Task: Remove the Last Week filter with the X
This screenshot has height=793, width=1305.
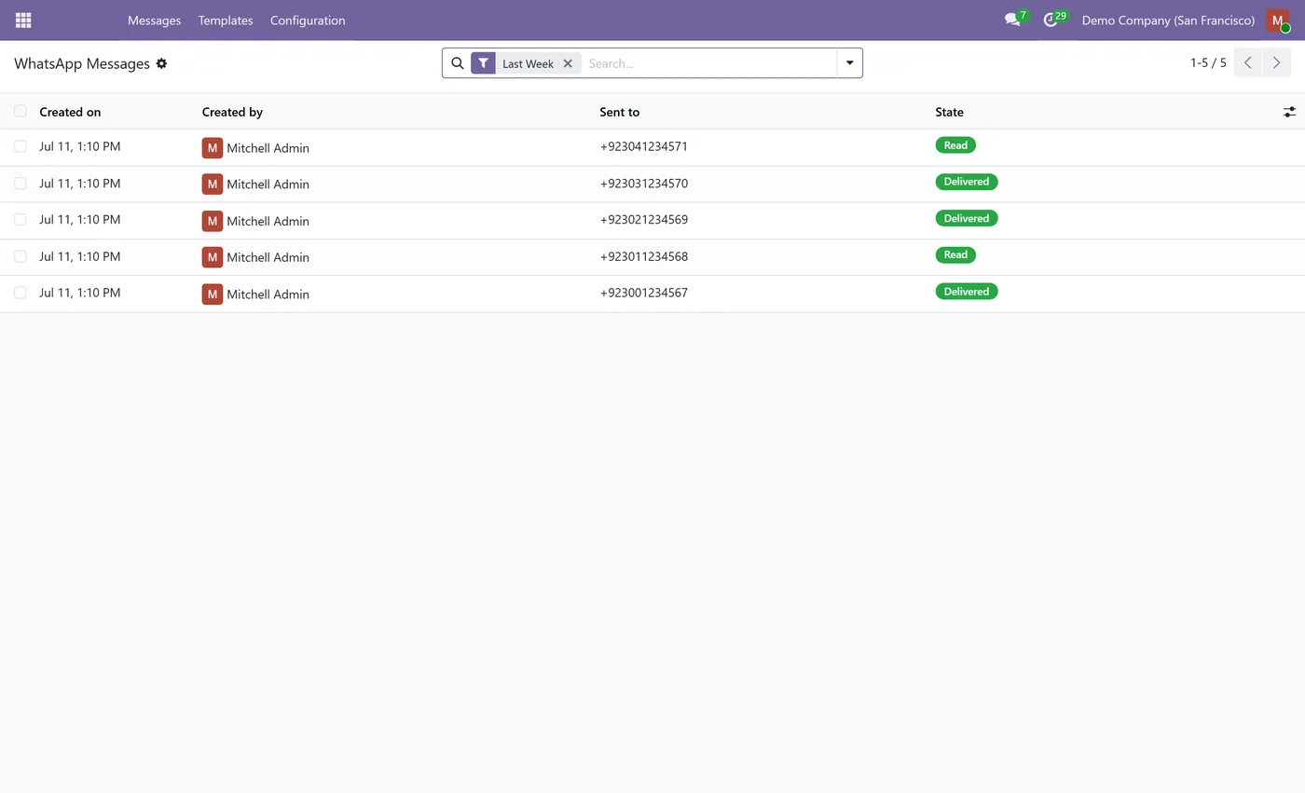Action: click(x=568, y=63)
